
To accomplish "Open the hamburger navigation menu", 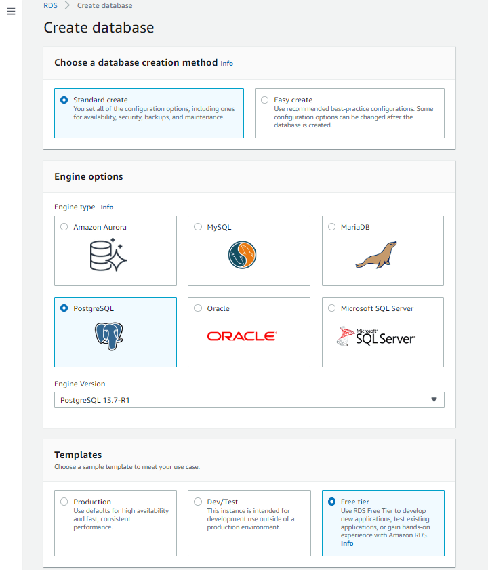I will click(x=12, y=12).
